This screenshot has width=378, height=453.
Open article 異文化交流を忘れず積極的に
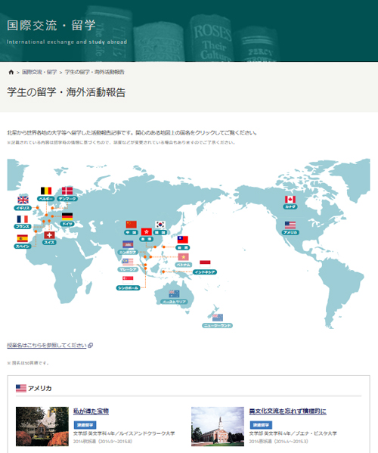tap(287, 411)
